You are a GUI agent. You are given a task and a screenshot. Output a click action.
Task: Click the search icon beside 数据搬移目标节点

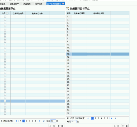(x=67, y=8)
